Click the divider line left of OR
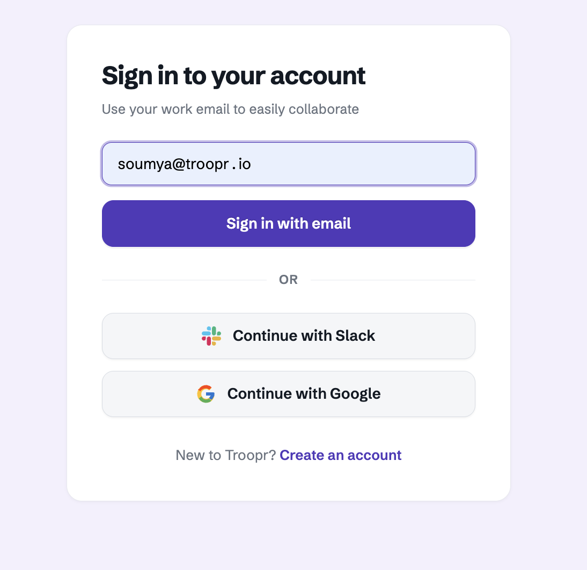 (184, 280)
